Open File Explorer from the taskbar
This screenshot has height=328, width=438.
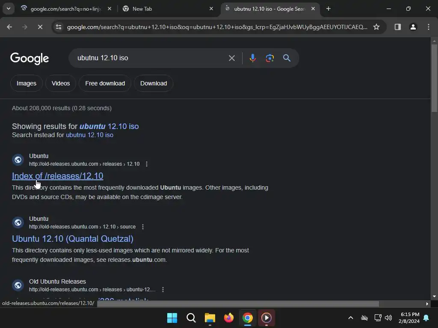tap(210, 318)
